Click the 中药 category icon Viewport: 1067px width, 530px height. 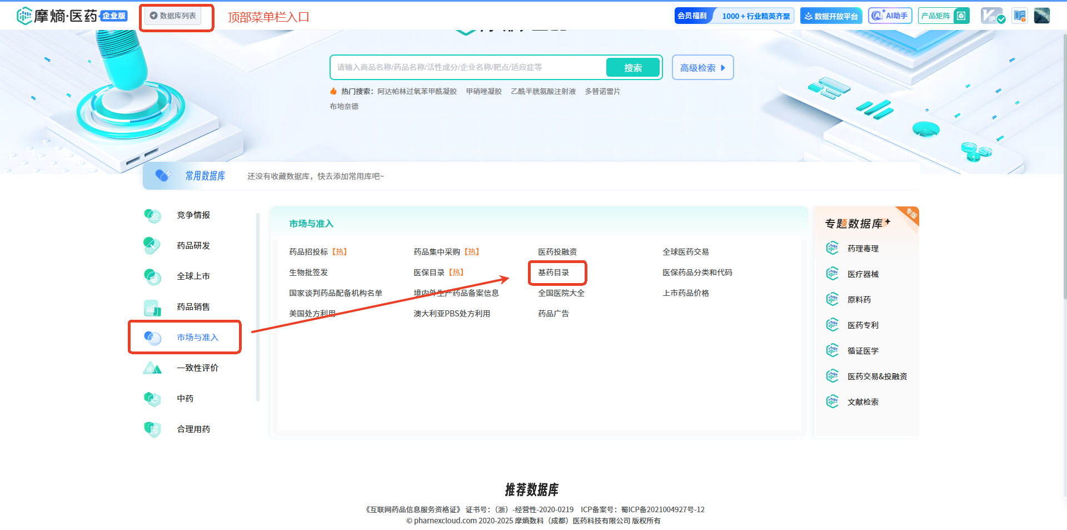(152, 399)
